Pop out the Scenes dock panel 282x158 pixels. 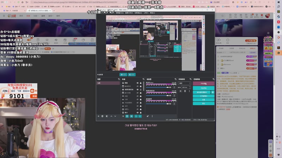(x=119, y=79)
